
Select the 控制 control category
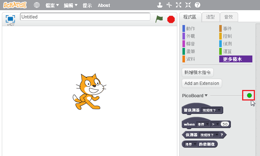[227, 36]
